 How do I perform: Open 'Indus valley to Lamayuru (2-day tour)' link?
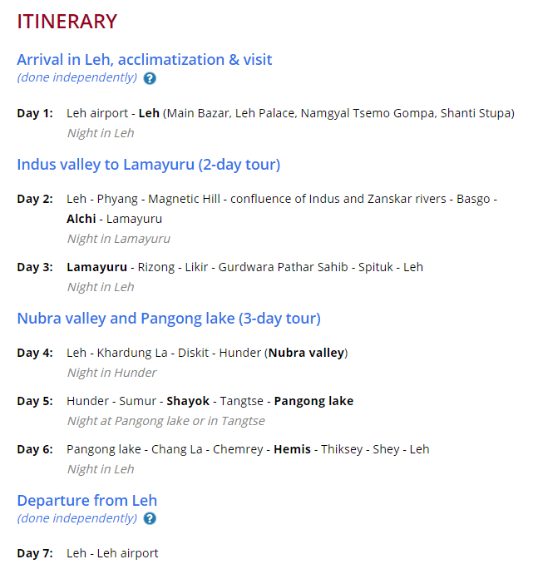[x=149, y=165]
